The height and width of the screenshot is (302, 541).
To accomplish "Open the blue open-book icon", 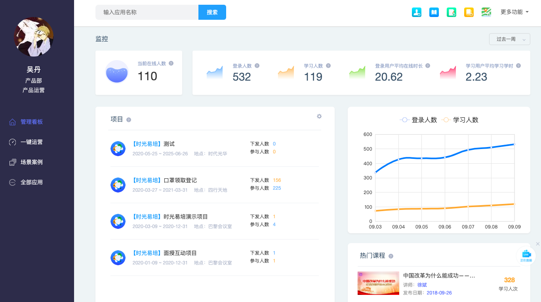I will [434, 12].
